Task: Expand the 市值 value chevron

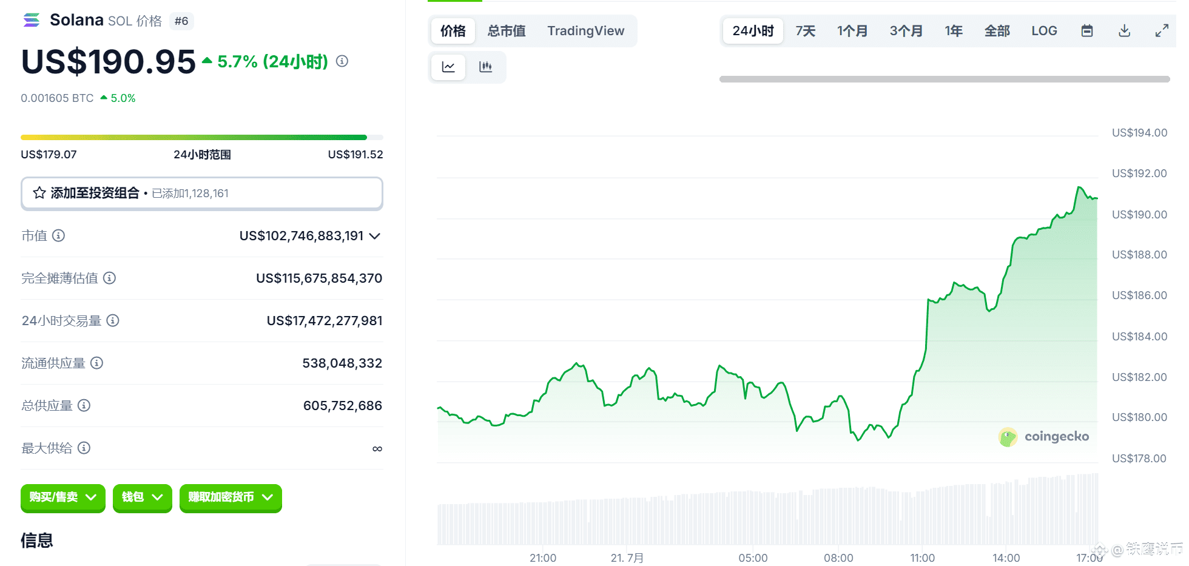Action: [375, 236]
